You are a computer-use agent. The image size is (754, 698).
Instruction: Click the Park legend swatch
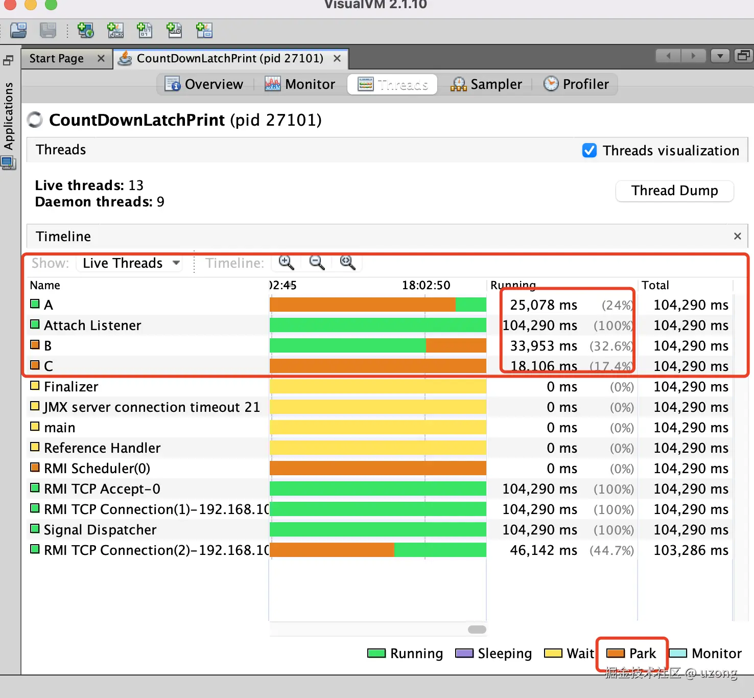pos(616,653)
